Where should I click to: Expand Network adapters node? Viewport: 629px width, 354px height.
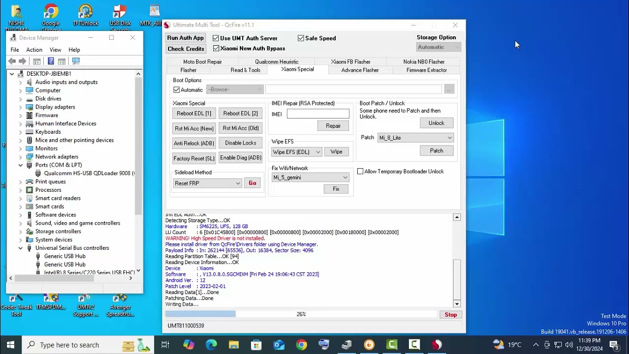[21, 156]
